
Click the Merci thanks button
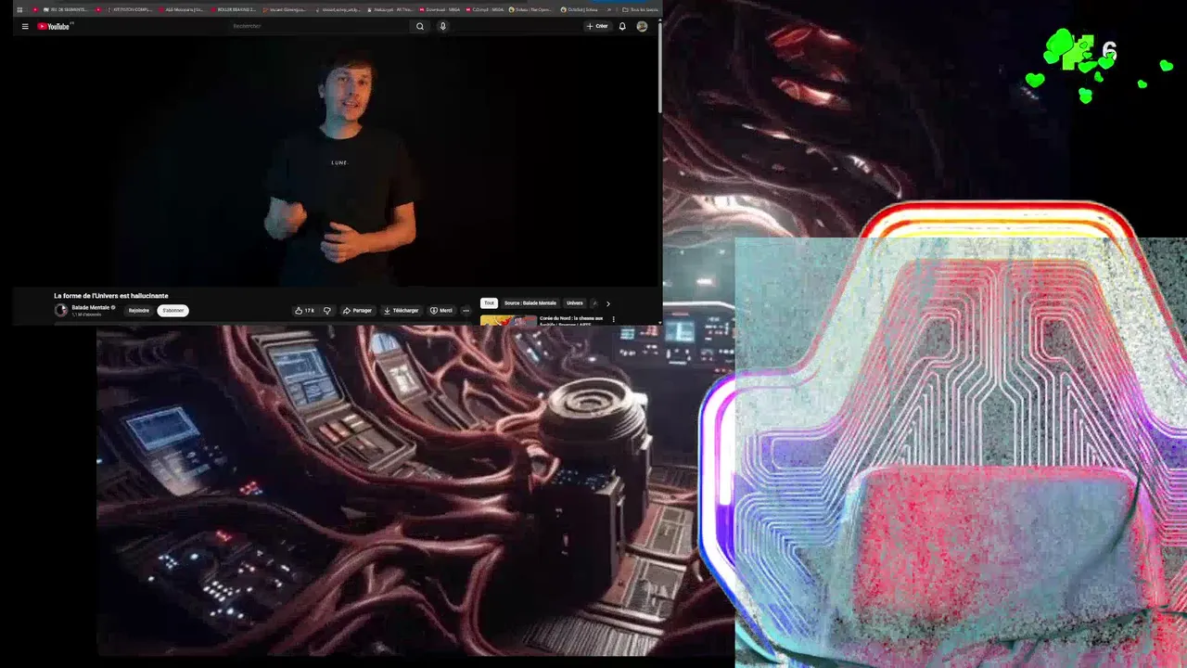(x=441, y=311)
